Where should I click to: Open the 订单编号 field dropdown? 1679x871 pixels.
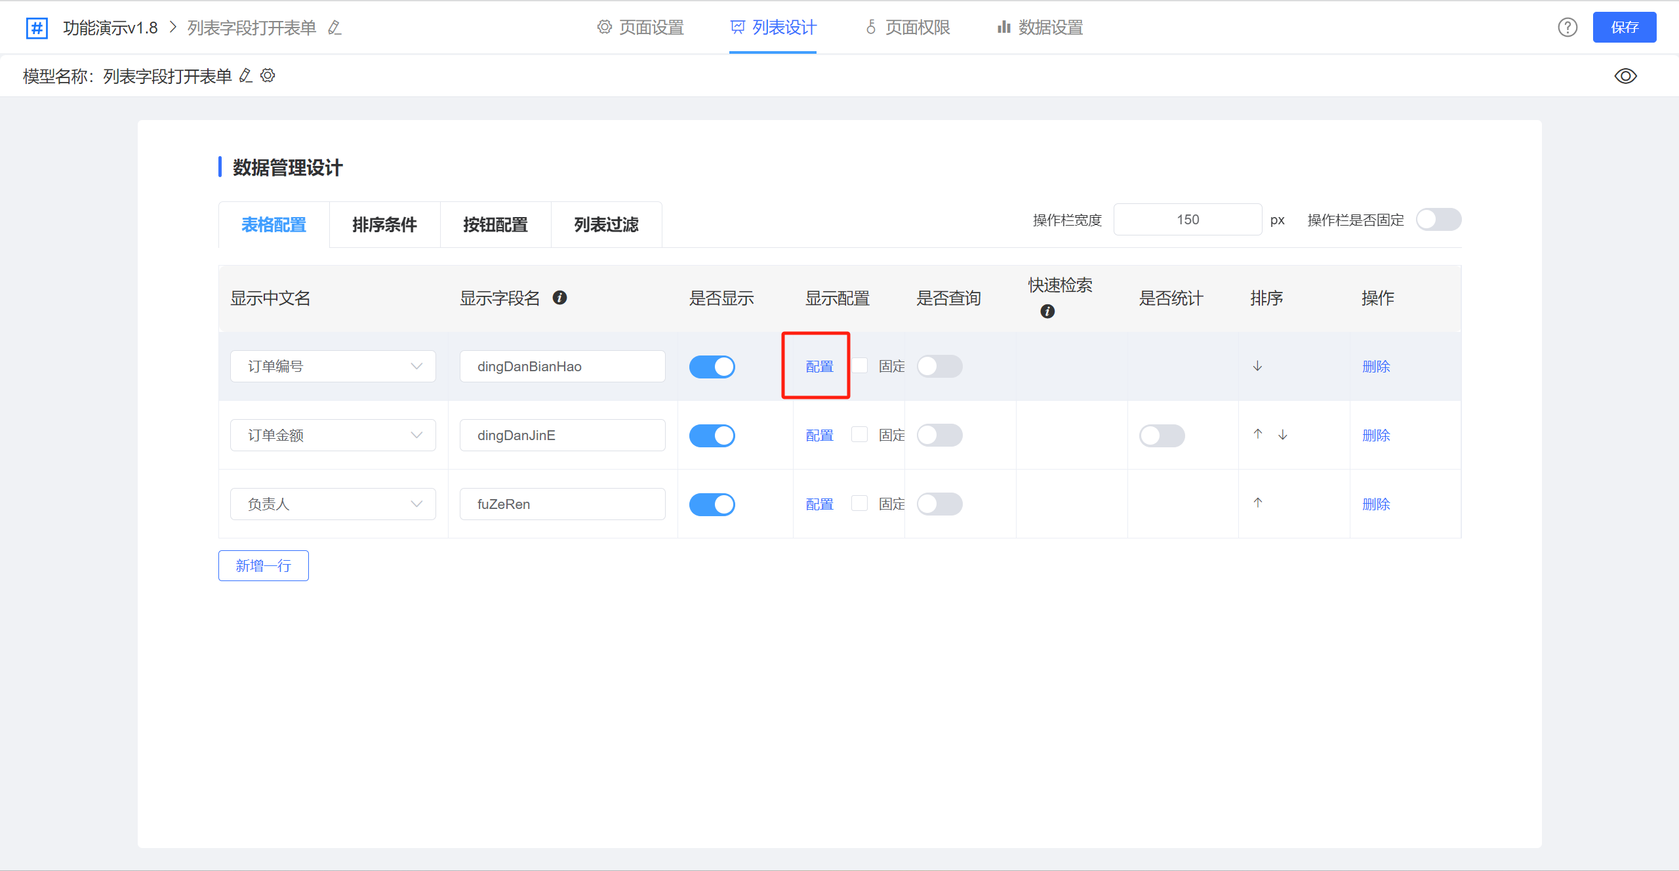[333, 367]
